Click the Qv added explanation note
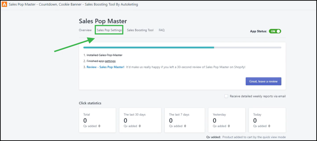Viewport: 317px width, 141px height. tap(246, 137)
